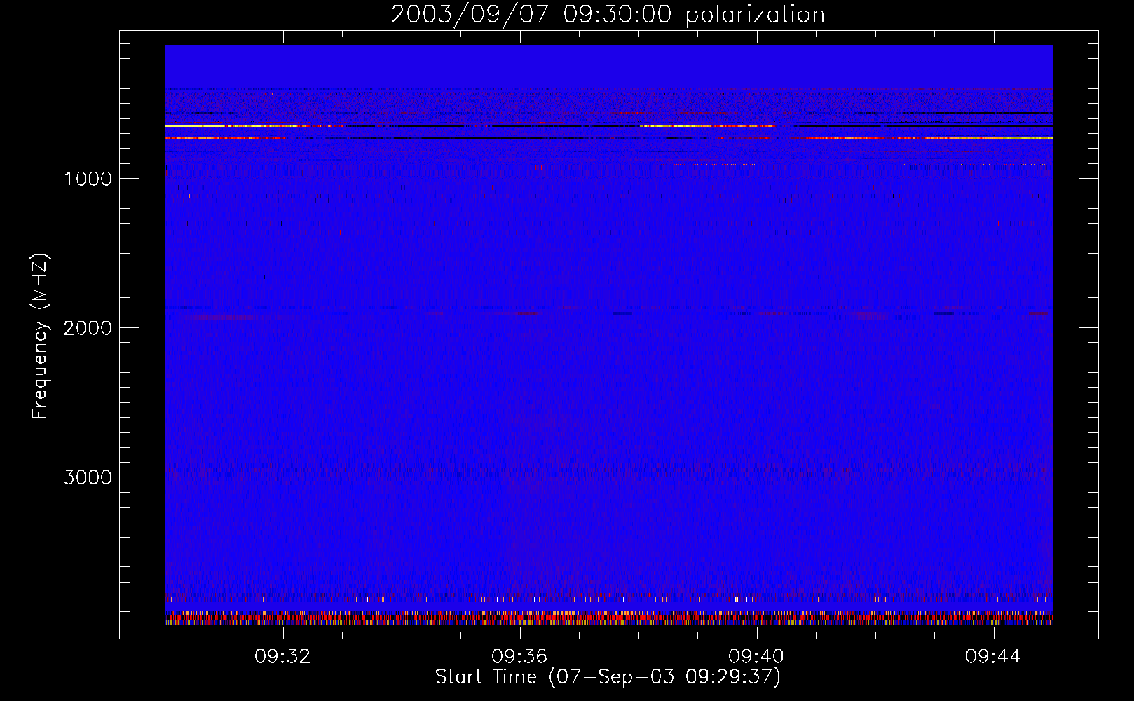Click the 1000 frequency tick label
Screen dimensions: 1134x701
pos(88,179)
